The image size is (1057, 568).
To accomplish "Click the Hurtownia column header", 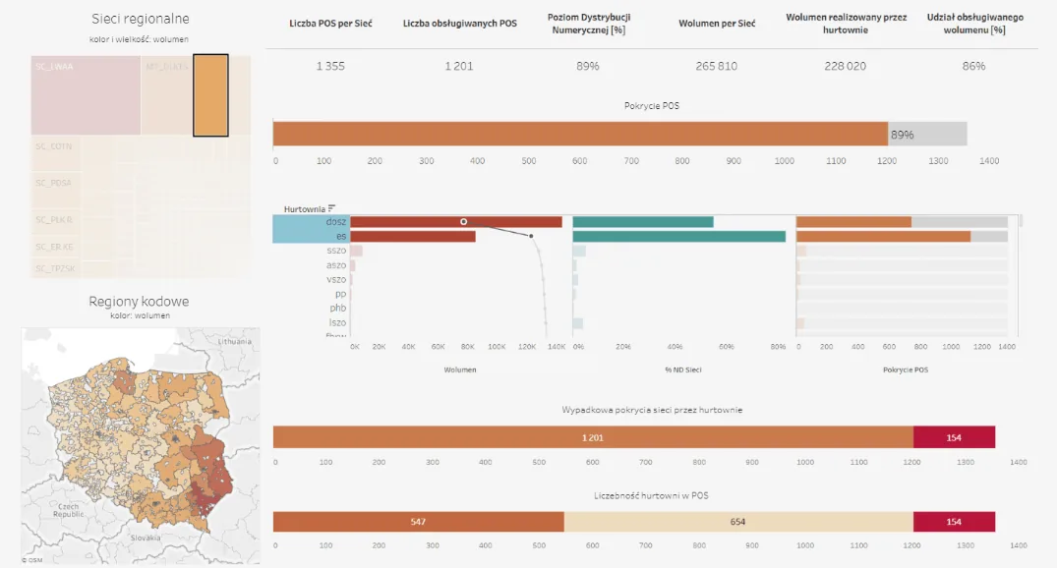I will (x=305, y=209).
